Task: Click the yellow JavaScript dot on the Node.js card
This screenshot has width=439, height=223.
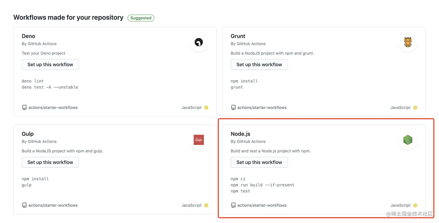Action: pyautogui.click(x=415, y=205)
